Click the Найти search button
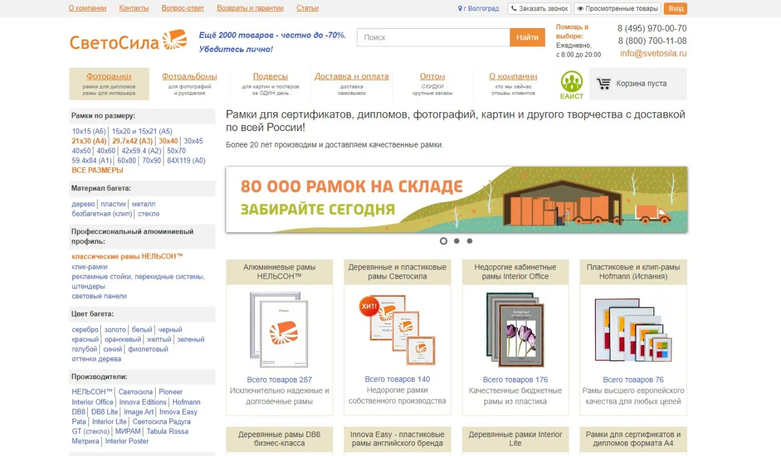This screenshot has height=456, width=781. 527,37
